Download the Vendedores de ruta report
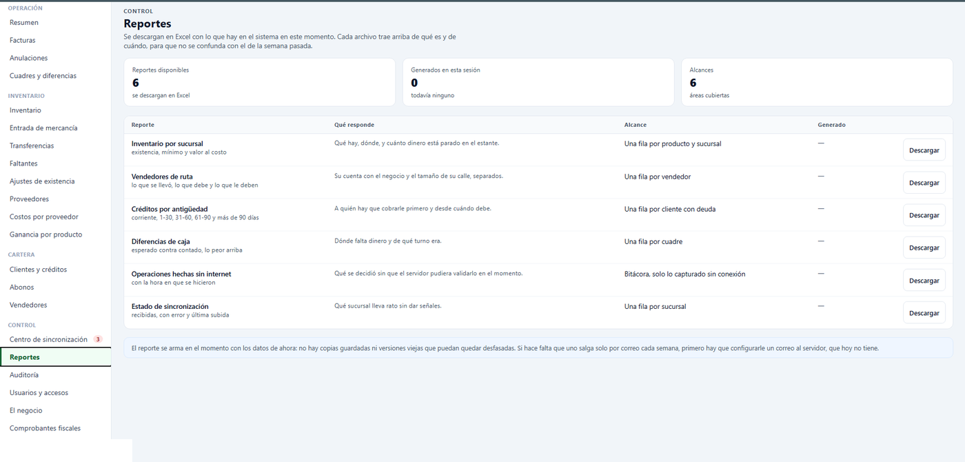The image size is (965, 462). [924, 183]
